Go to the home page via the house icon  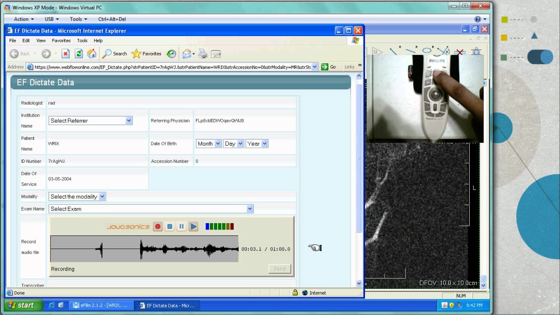[92, 54]
